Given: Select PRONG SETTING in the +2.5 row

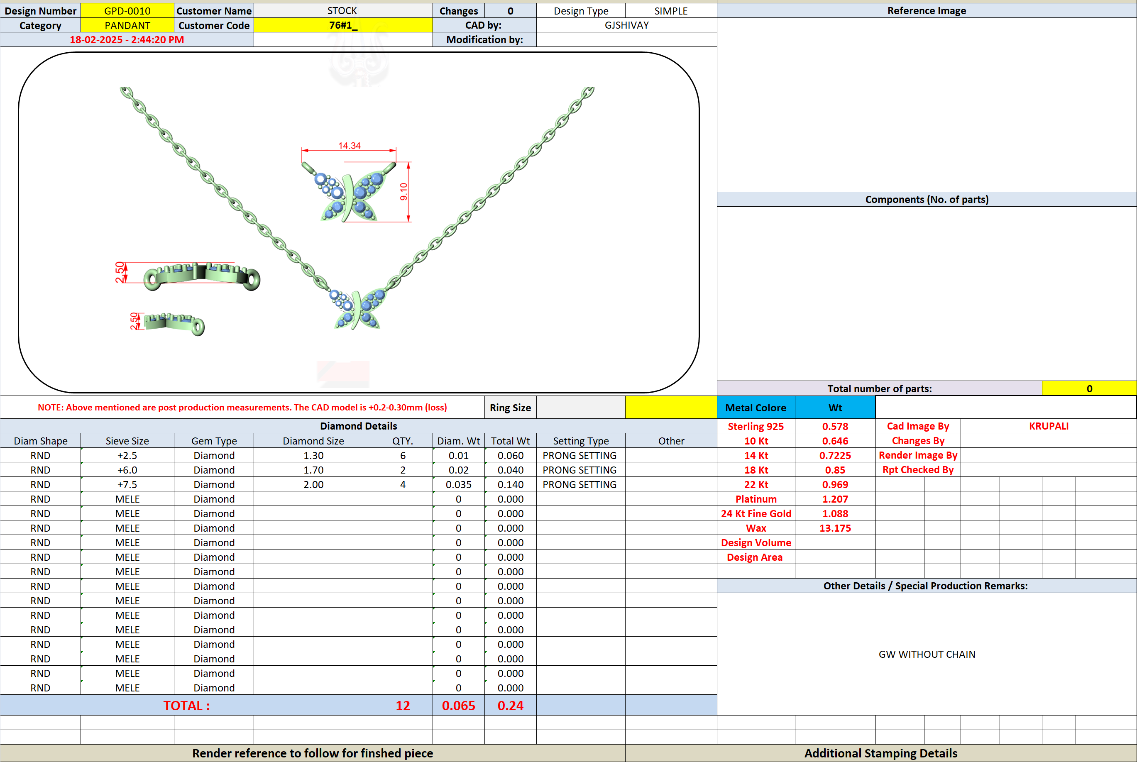Looking at the screenshot, I should pyautogui.click(x=580, y=455).
